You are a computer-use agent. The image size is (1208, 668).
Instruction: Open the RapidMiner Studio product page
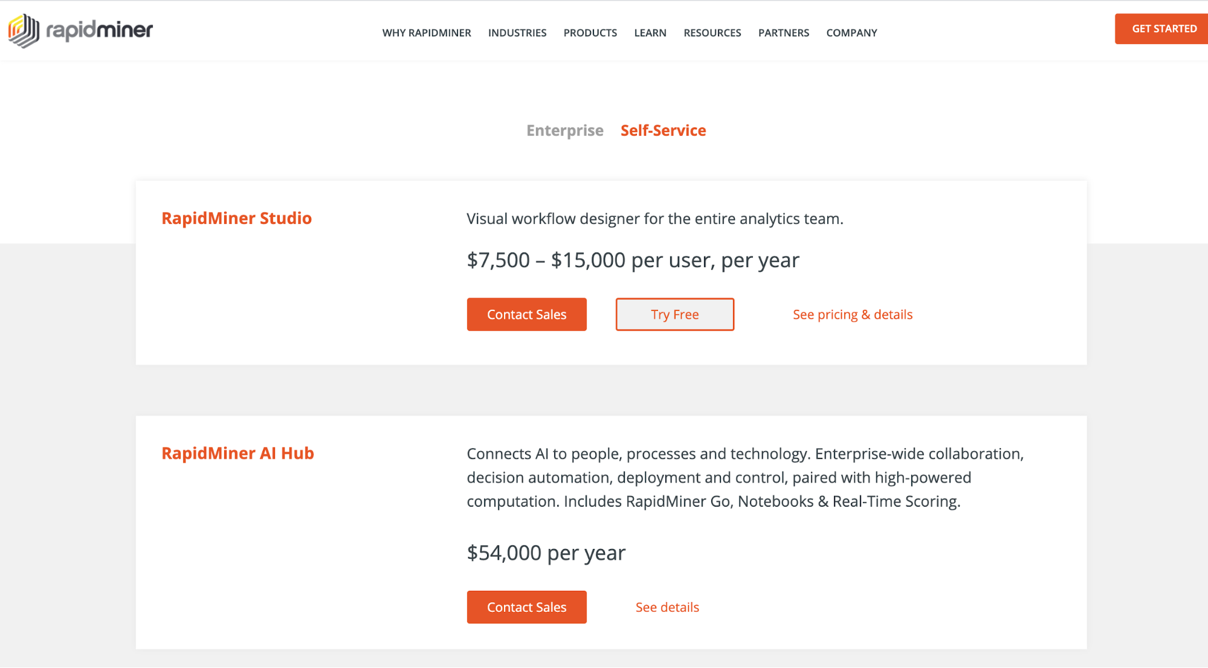point(236,218)
